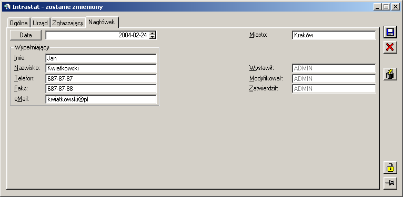Minimize the Intrastat window
This screenshot has width=403, height=197.
[x=377, y=7]
